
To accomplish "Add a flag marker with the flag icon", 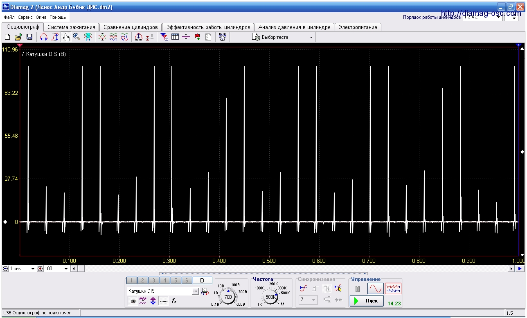I will tap(197, 37).
